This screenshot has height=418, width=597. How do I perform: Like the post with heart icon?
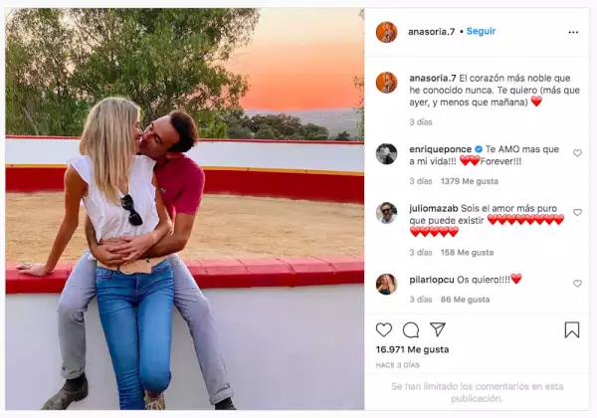click(384, 329)
